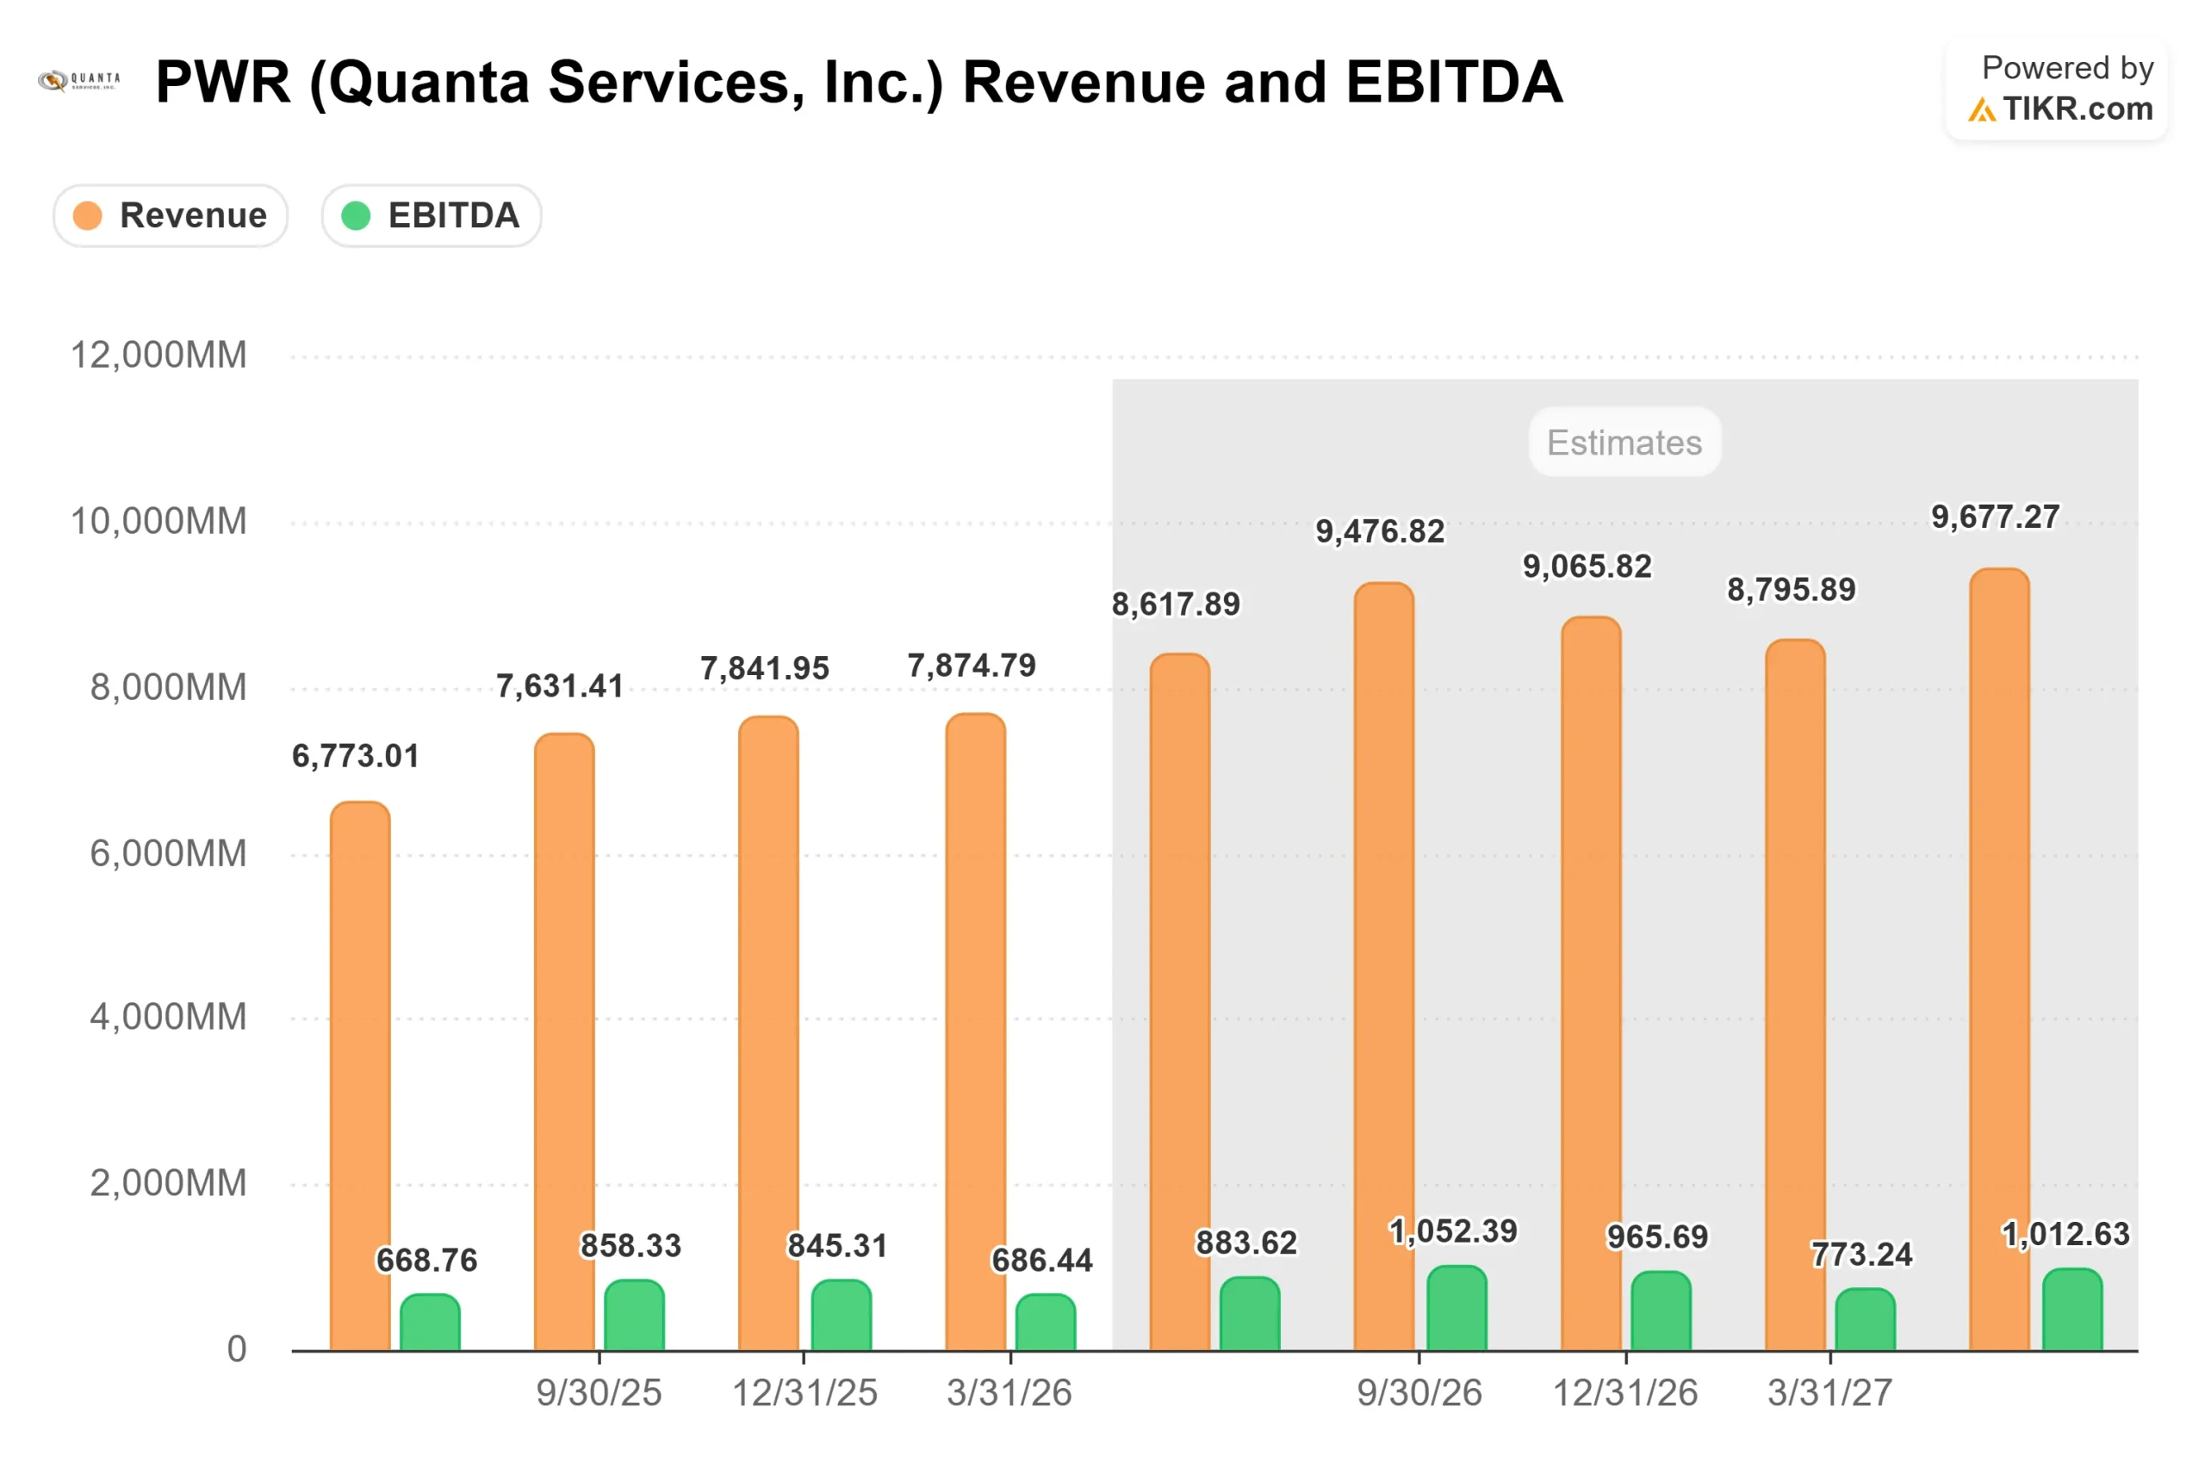This screenshot has width=2205, height=1469.
Task: Click the 845.31 EBITDA bar
Action: point(842,1314)
